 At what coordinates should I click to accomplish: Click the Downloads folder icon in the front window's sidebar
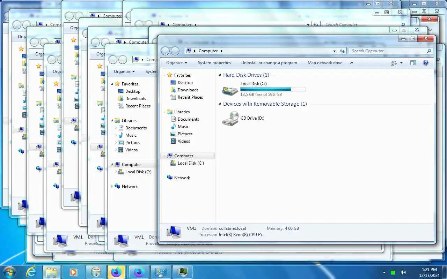coord(173,90)
